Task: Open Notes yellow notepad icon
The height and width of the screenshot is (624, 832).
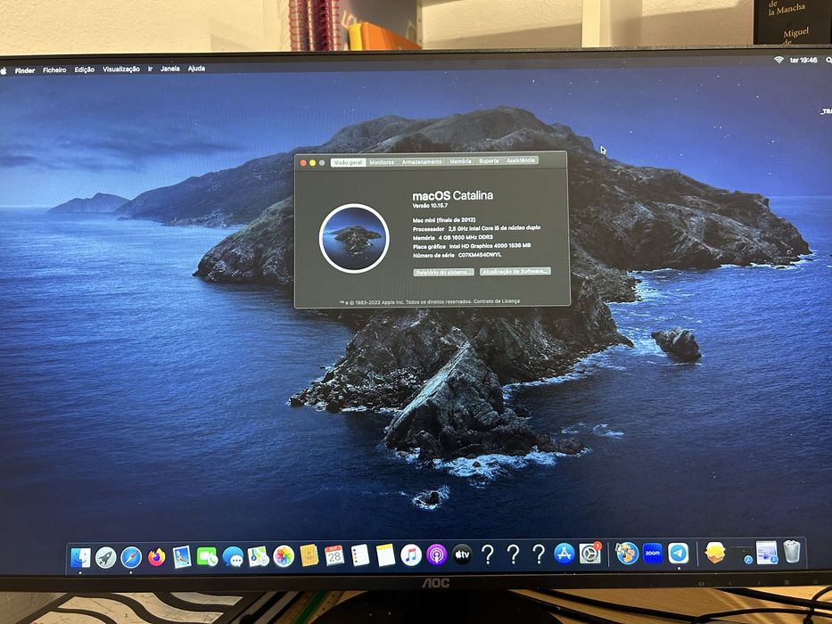Action: click(x=386, y=555)
